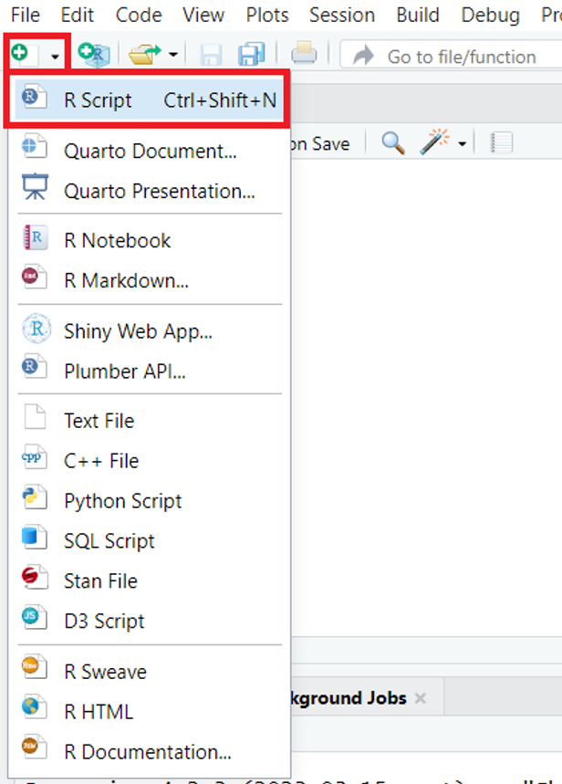562x784 pixels.
Task: Click the Print icon in toolbar
Action: pos(304,53)
